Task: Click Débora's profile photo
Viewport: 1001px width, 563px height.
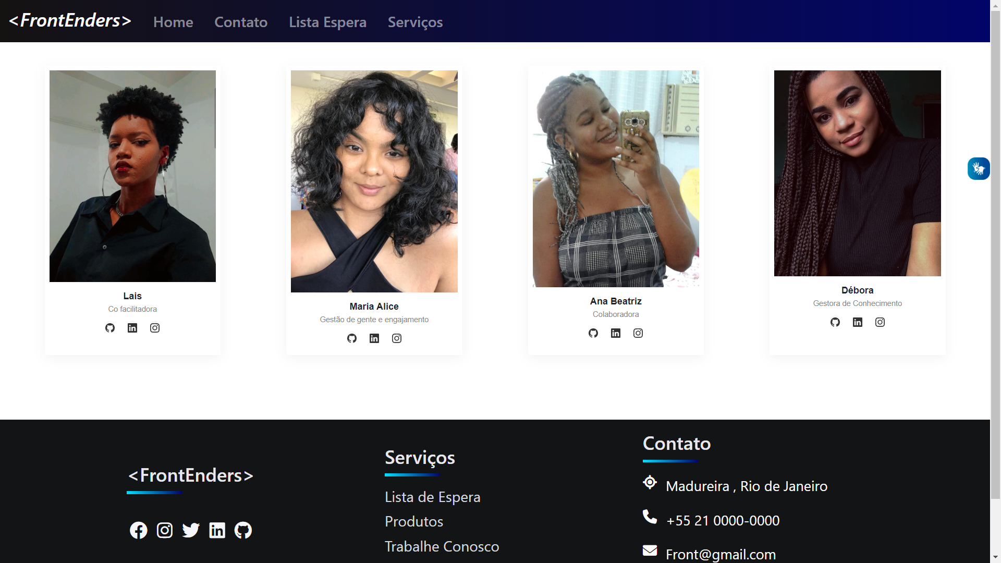Action: pyautogui.click(x=857, y=173)
